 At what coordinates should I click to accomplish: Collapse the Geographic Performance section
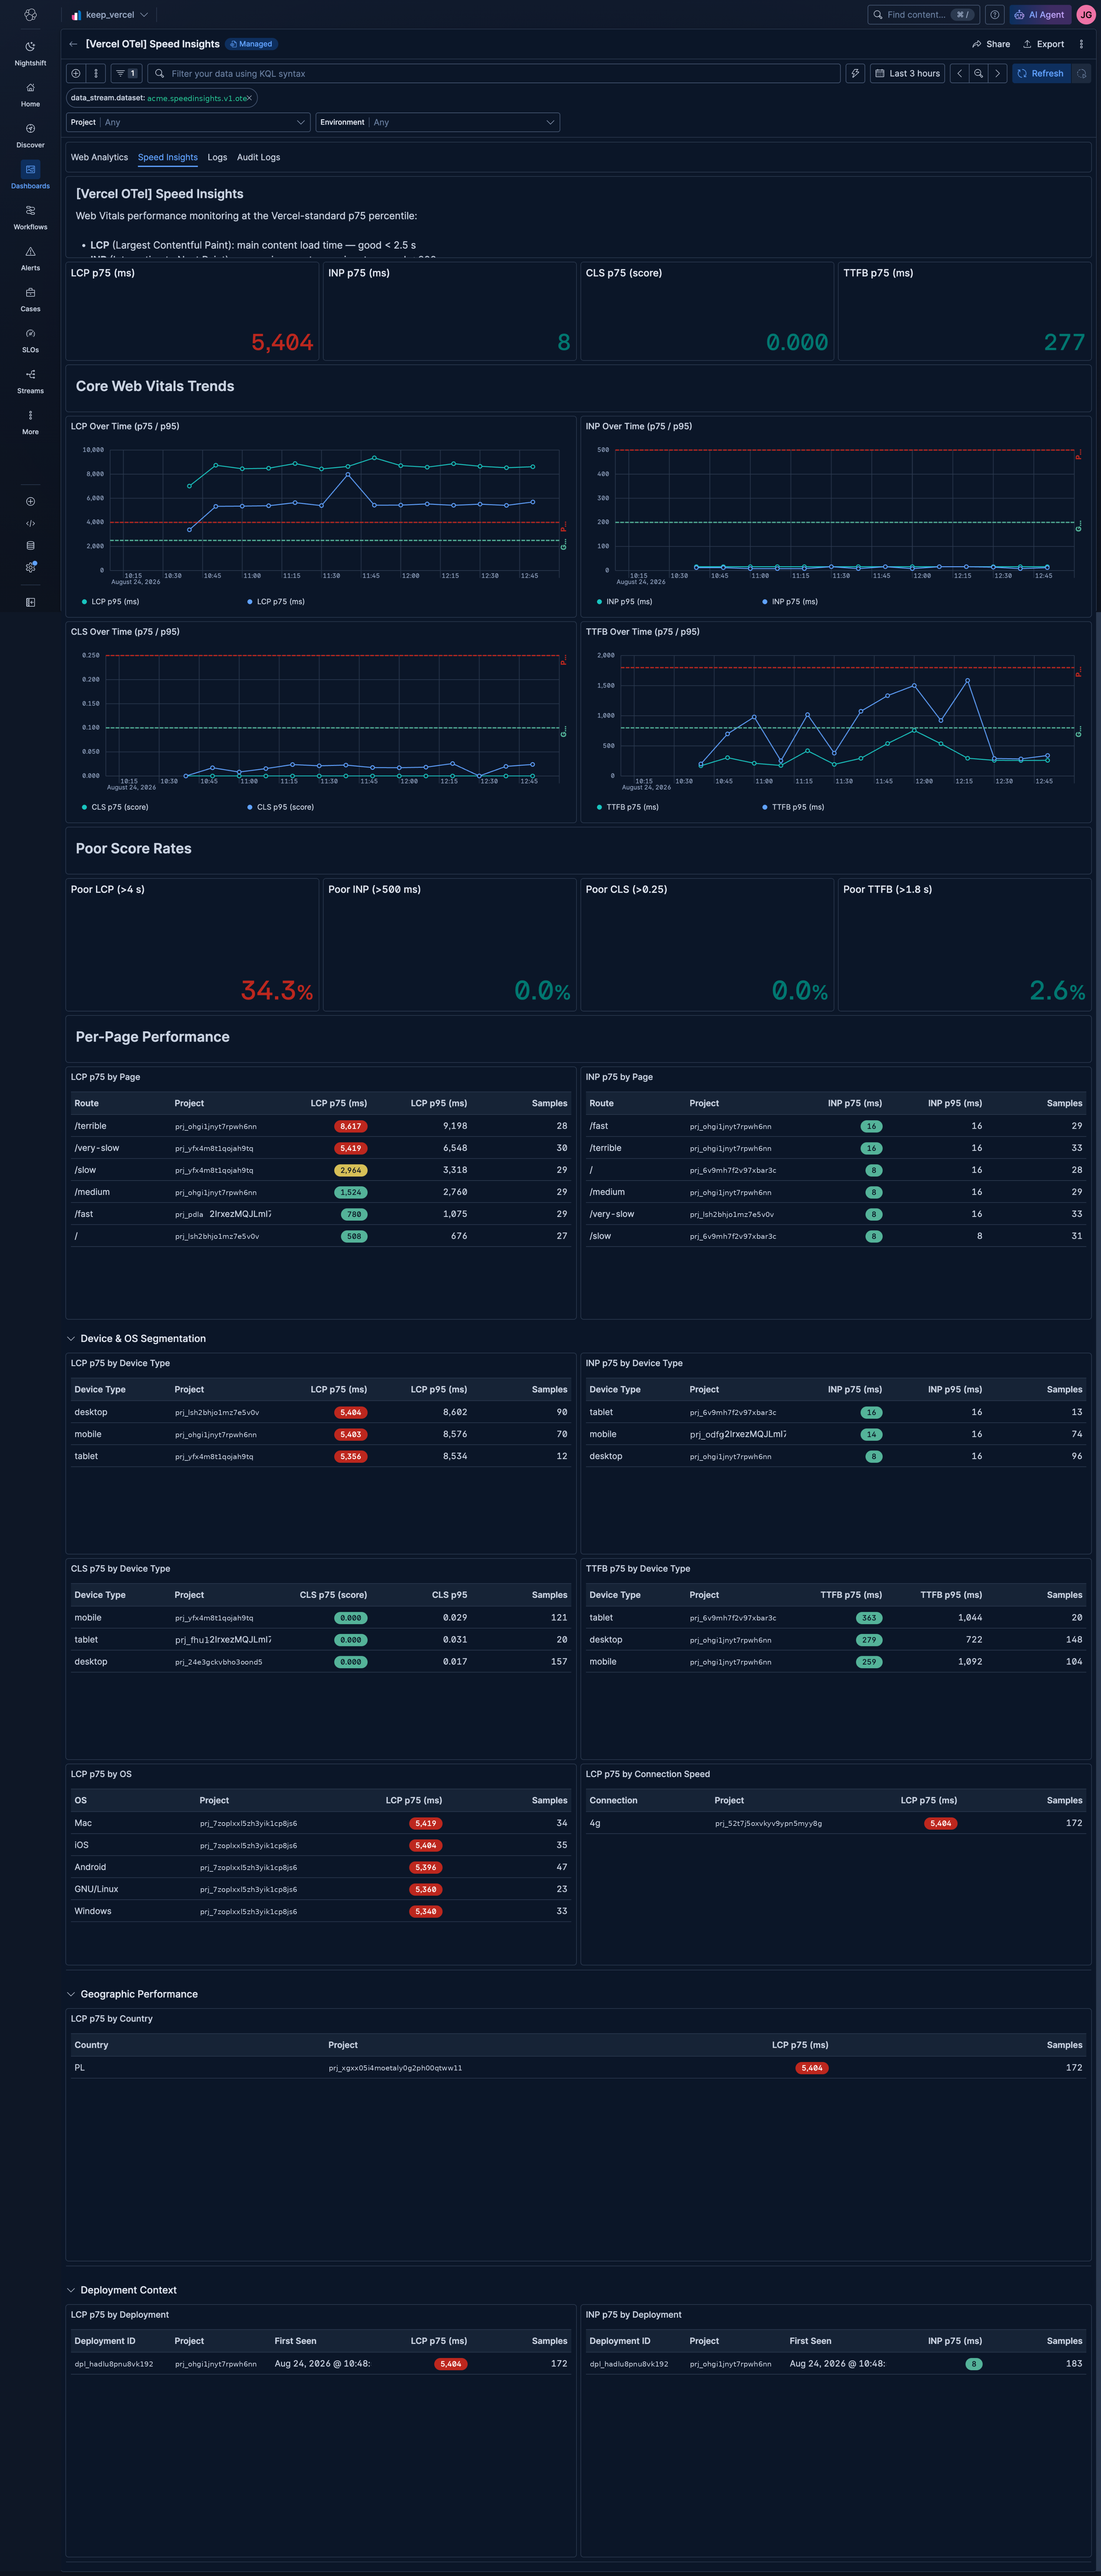(71, 1994)
